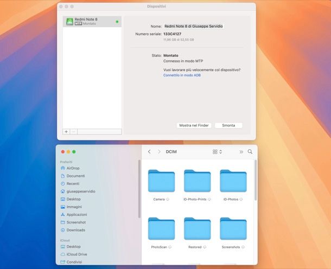This screenshot has height=269, width=331.
Task: Click the Connesso in modo MTP text
Action: click(183, 61)
